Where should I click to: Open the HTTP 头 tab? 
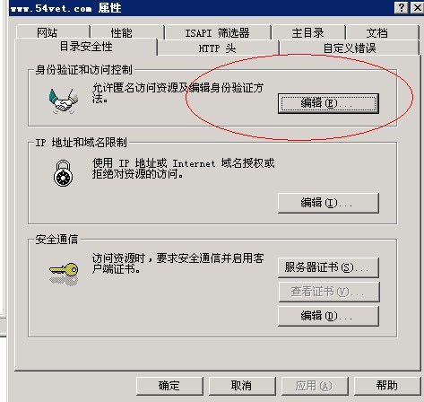[218, 48]
